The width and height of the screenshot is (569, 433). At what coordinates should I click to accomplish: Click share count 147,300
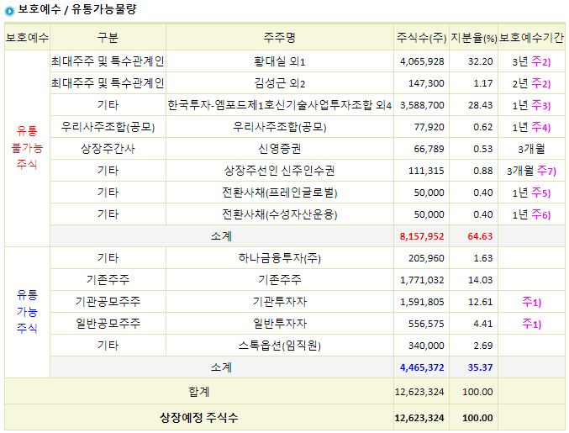point(426,83)
